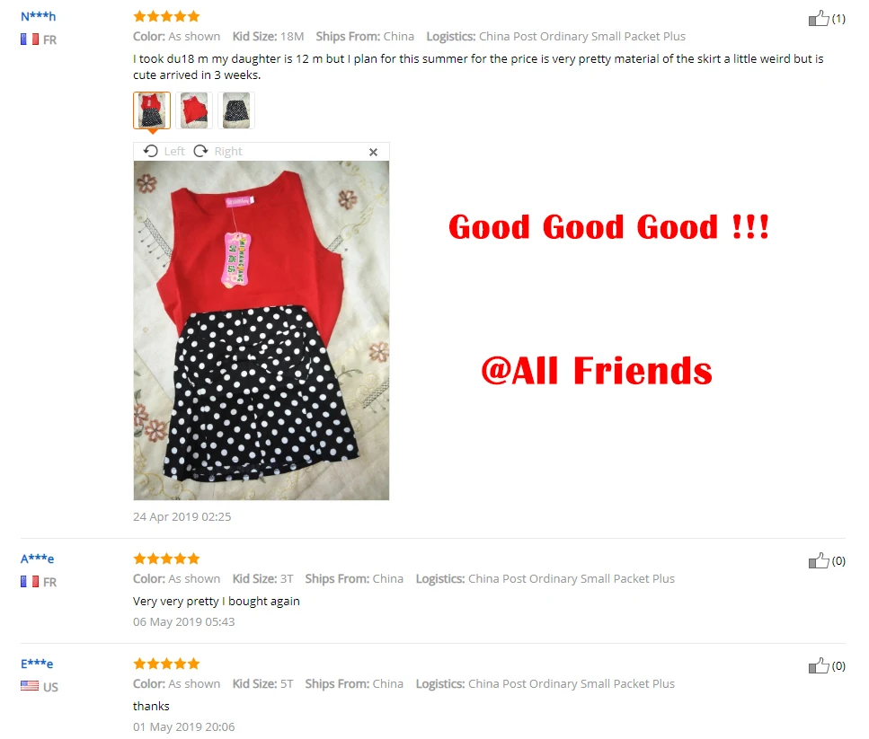
Task: Rotate the photo left using the counterclockwise icon
Action: 150,151
